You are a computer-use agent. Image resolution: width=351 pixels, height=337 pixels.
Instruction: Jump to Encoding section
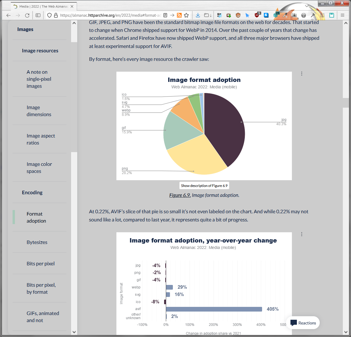[x=32, y=192]
